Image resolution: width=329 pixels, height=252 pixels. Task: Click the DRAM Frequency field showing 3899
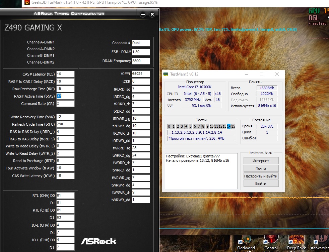pos(141,61)
